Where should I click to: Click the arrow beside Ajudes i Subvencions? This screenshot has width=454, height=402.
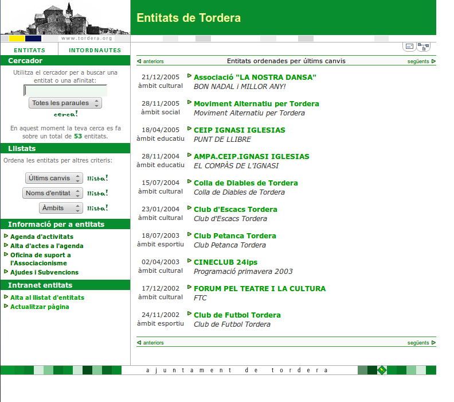(6, 272)
